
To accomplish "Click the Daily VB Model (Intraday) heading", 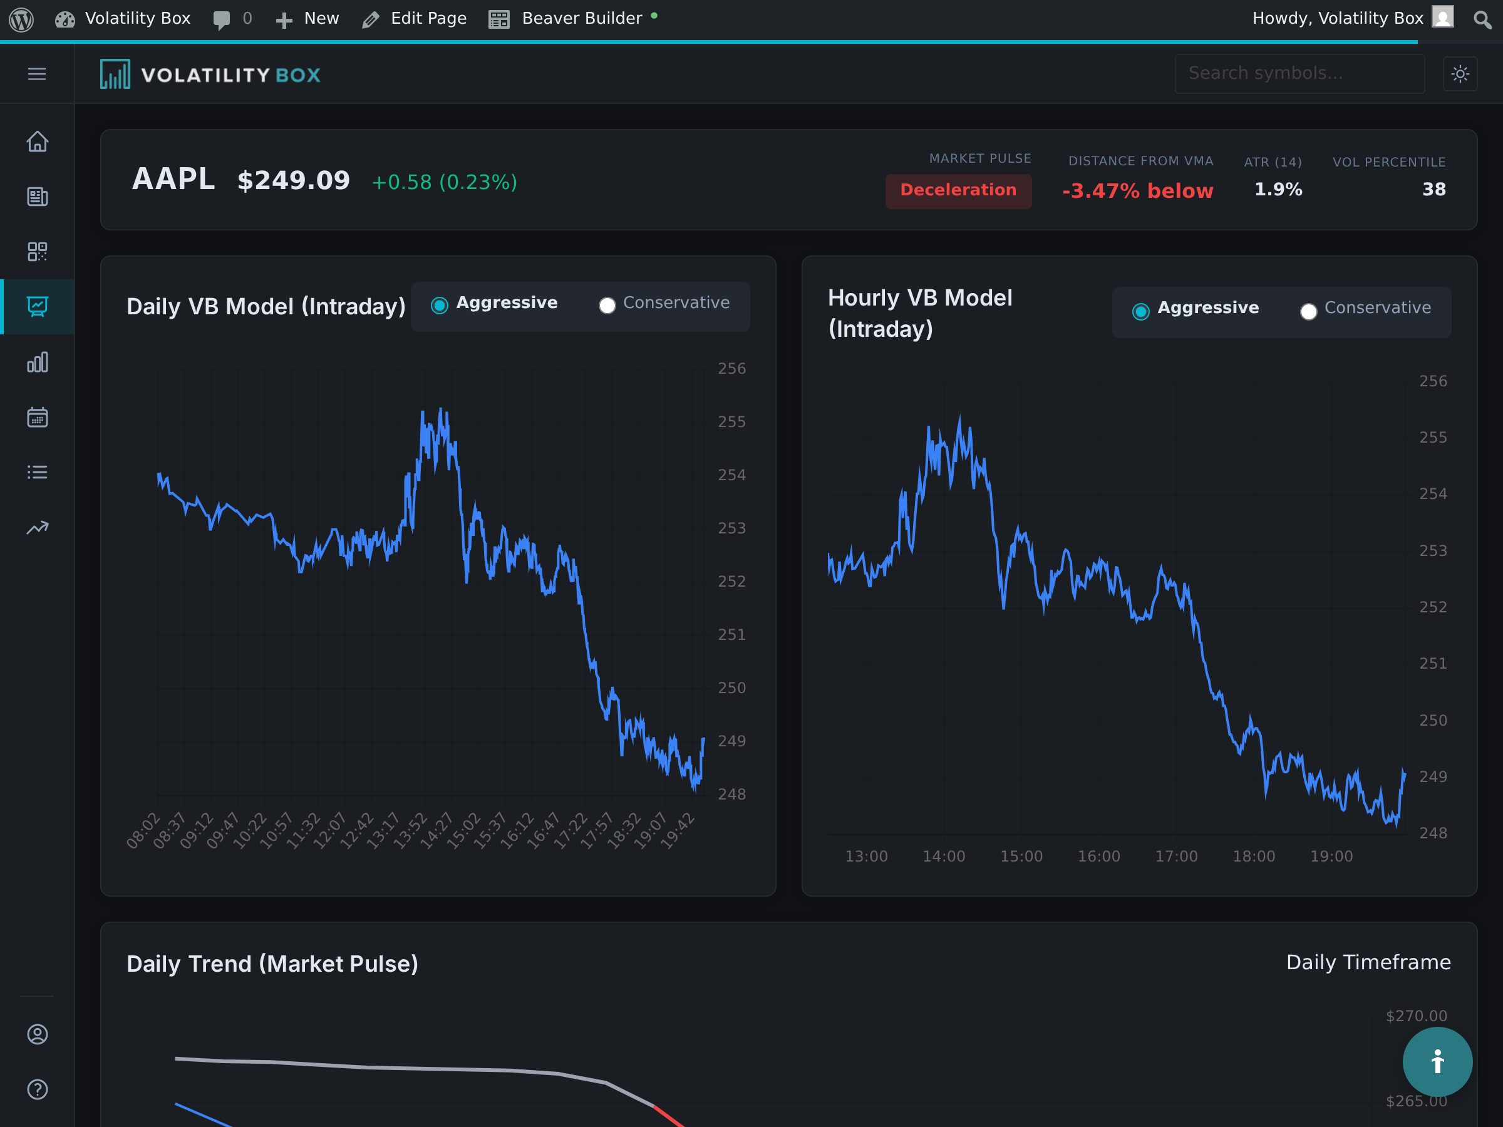I will (266, 306).
